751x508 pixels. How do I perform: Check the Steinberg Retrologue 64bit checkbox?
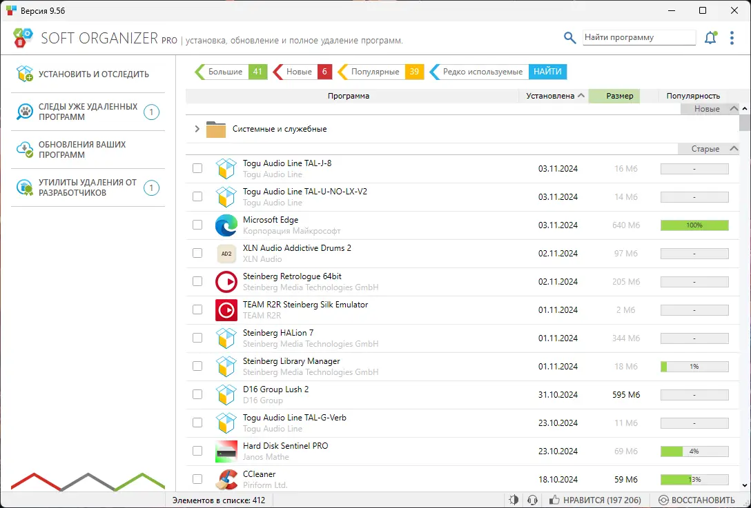tap(197, 281)
